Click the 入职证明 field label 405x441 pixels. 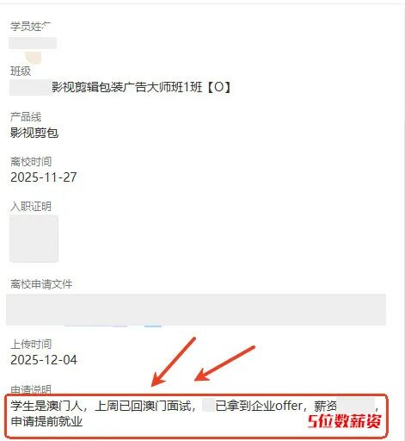coord(31,207)
